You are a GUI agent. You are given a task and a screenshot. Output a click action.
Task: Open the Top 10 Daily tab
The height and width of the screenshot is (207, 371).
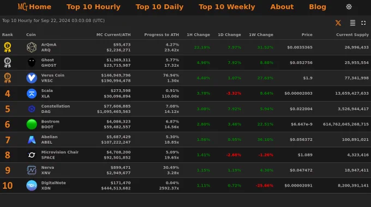159,7
